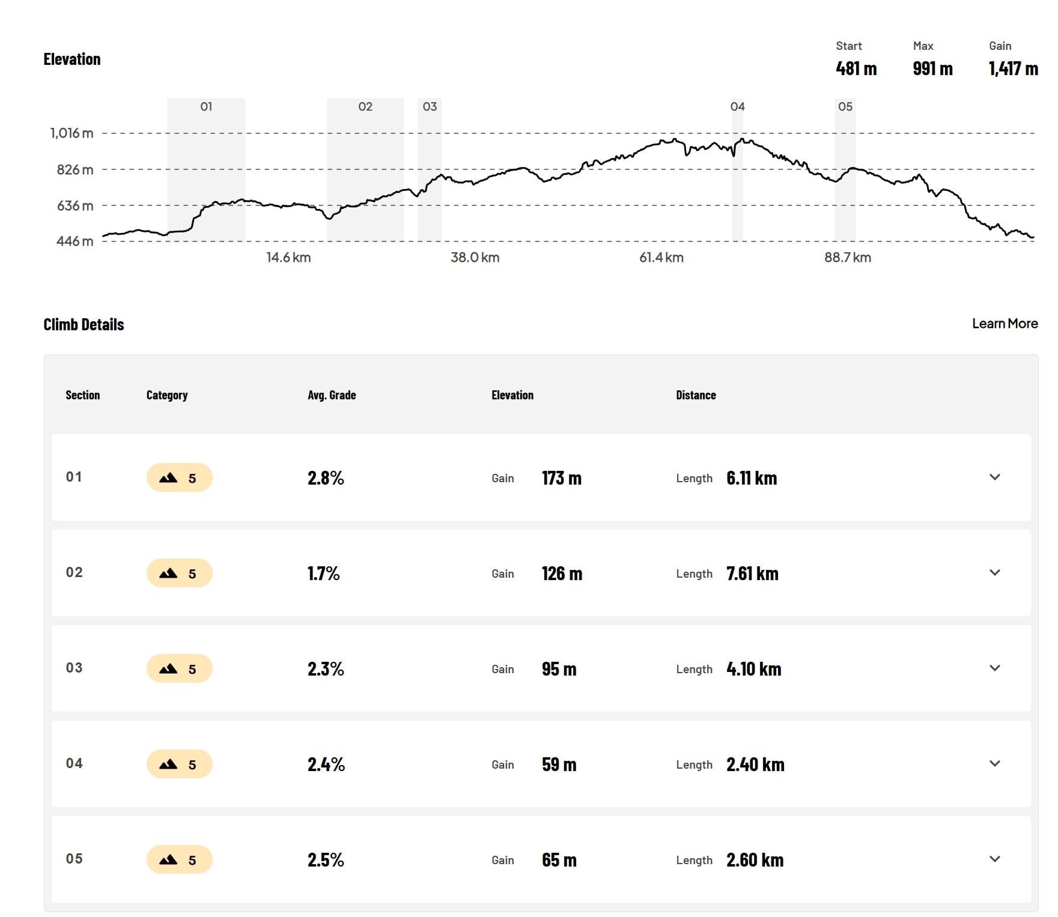Select climb marker 02 on elevation chart
This screenshot has width=1058, height=917.
point(365,107)
